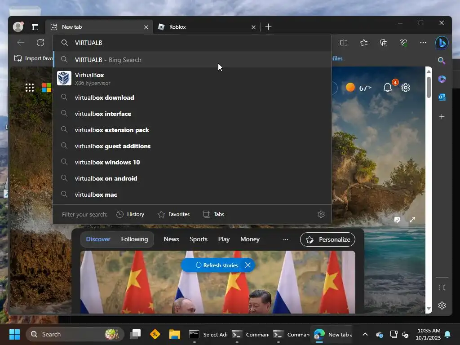
Task: Select virtualbox interface suggestion
Action: tap(192, 114)
